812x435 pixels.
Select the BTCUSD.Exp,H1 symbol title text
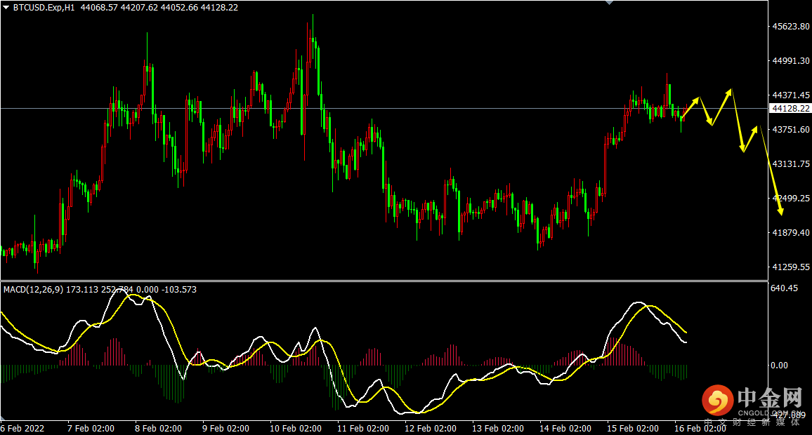44,8
